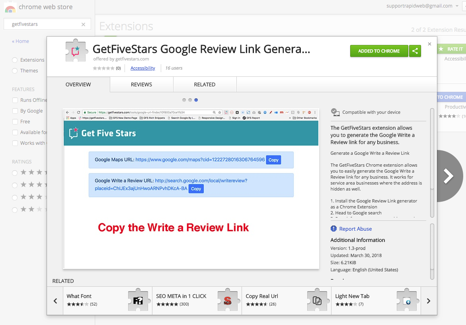Click the additional information scrollbar

coord(432,252)
